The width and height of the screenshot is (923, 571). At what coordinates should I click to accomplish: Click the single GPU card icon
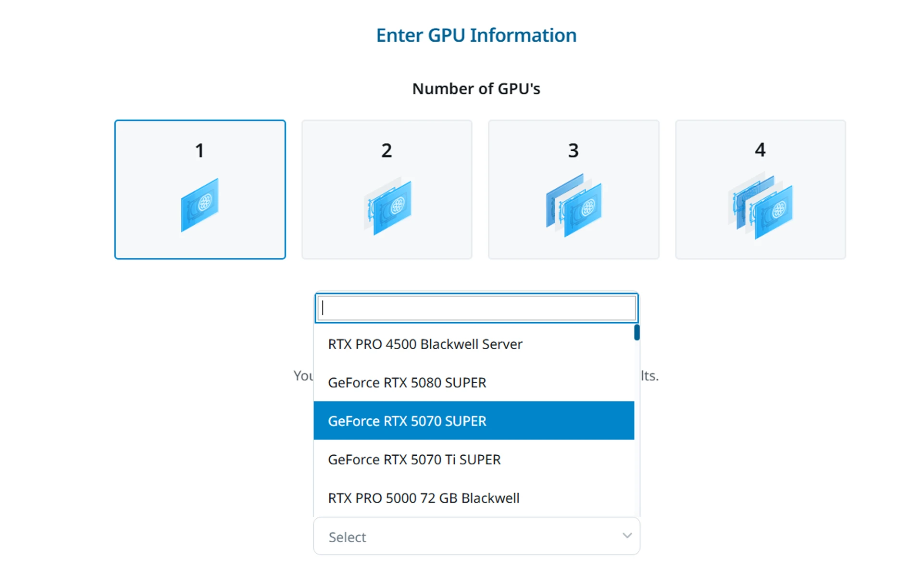point(200,205)
